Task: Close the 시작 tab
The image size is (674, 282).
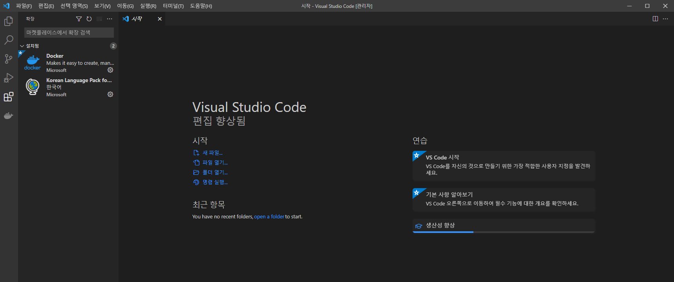Action: click(160, 19)
